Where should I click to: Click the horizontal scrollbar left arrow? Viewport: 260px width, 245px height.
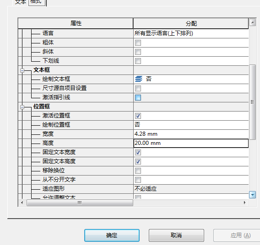pos(22,202)
